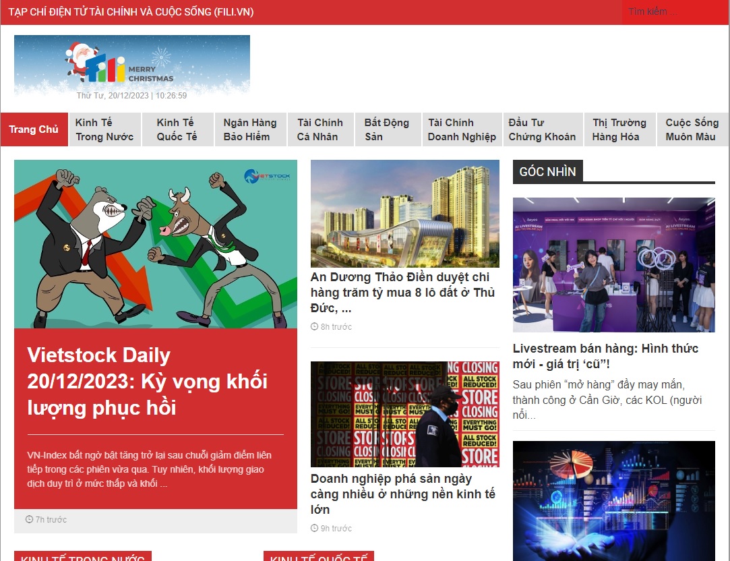
Task: Open the Trang Chủ home tab
Action: point(34,129)
